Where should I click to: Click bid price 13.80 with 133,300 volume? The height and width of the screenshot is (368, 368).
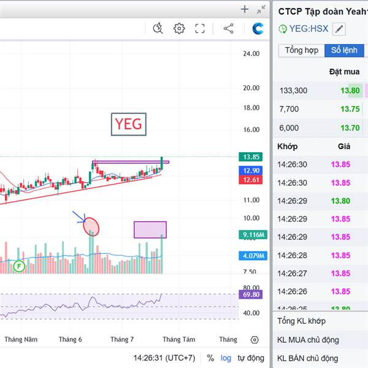tap(350, 91)
